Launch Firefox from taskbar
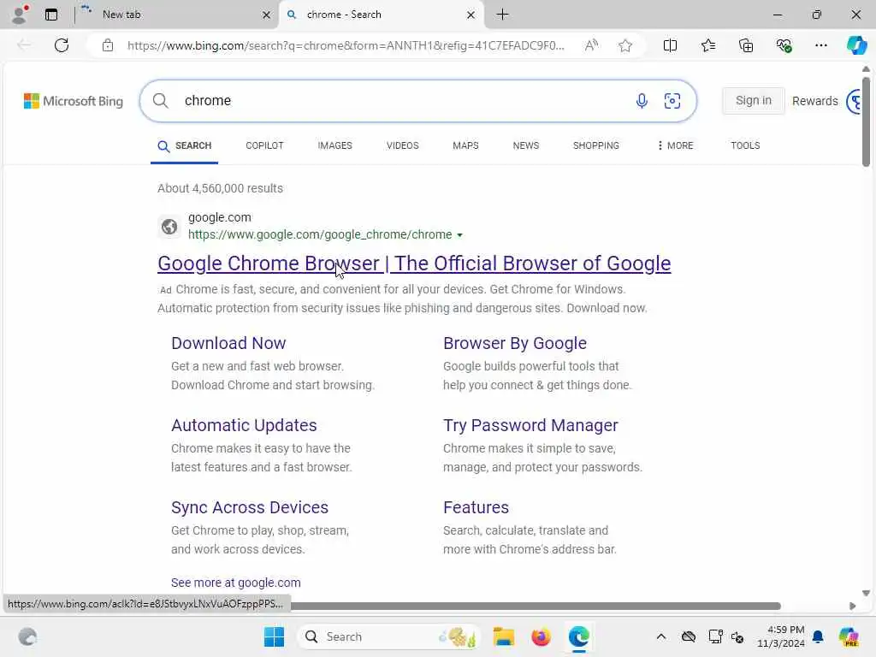 541,636
